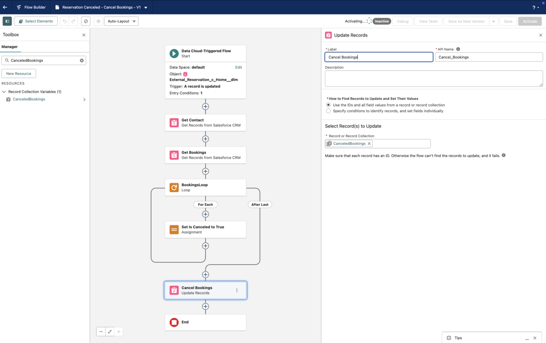Click the Get Contact element icon

174,123
